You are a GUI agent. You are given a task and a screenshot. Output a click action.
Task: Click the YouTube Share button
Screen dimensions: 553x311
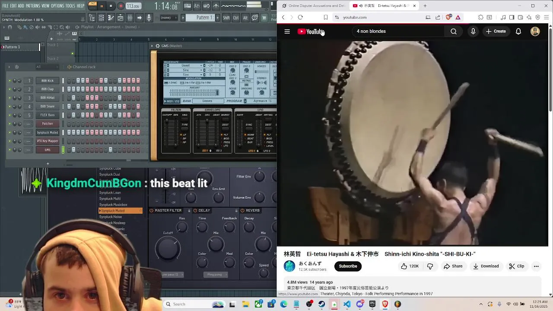pyautogui.click(x=453, y=267)
